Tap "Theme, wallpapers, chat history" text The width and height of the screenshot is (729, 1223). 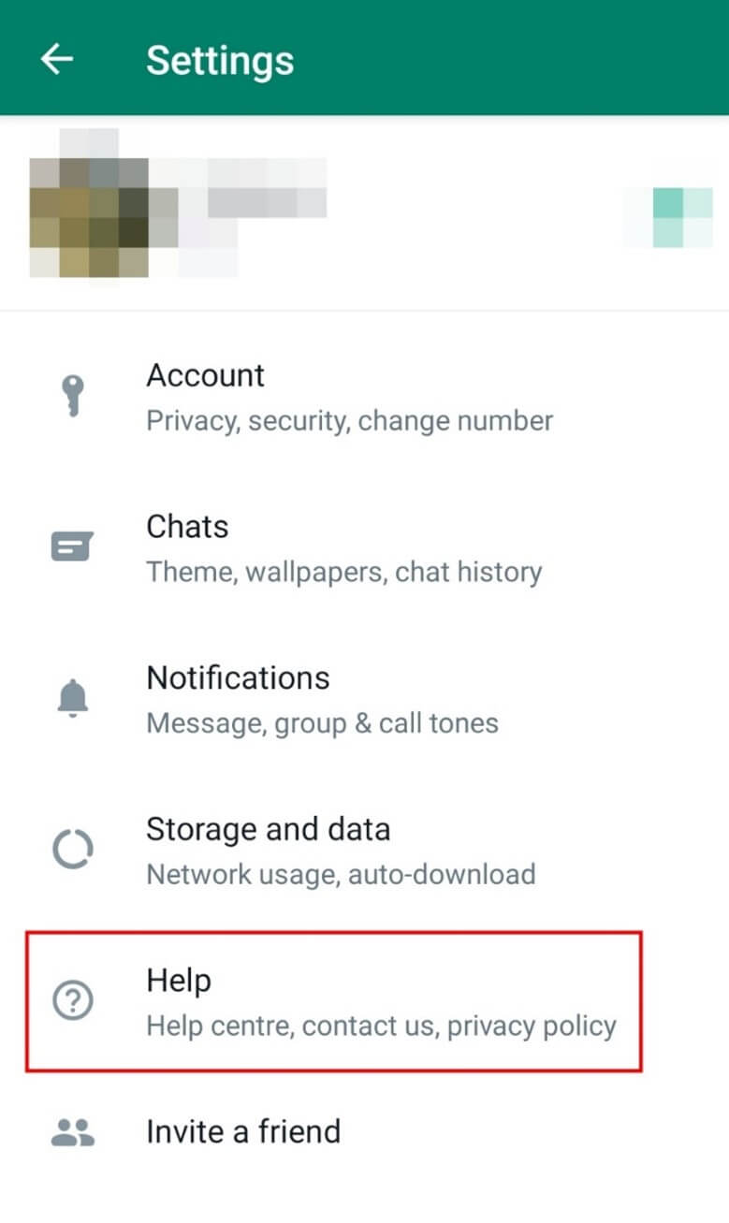(x=343, y=572)
